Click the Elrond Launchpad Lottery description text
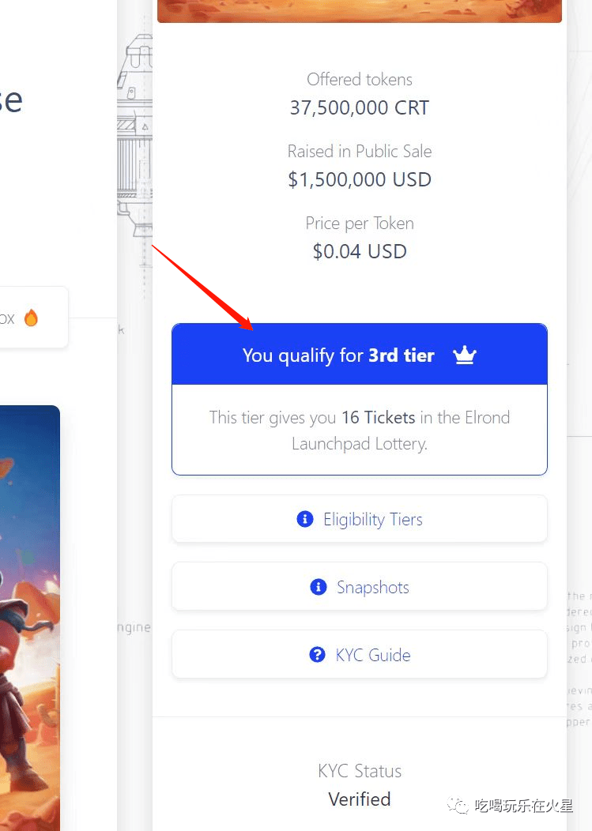 [360, 431]
